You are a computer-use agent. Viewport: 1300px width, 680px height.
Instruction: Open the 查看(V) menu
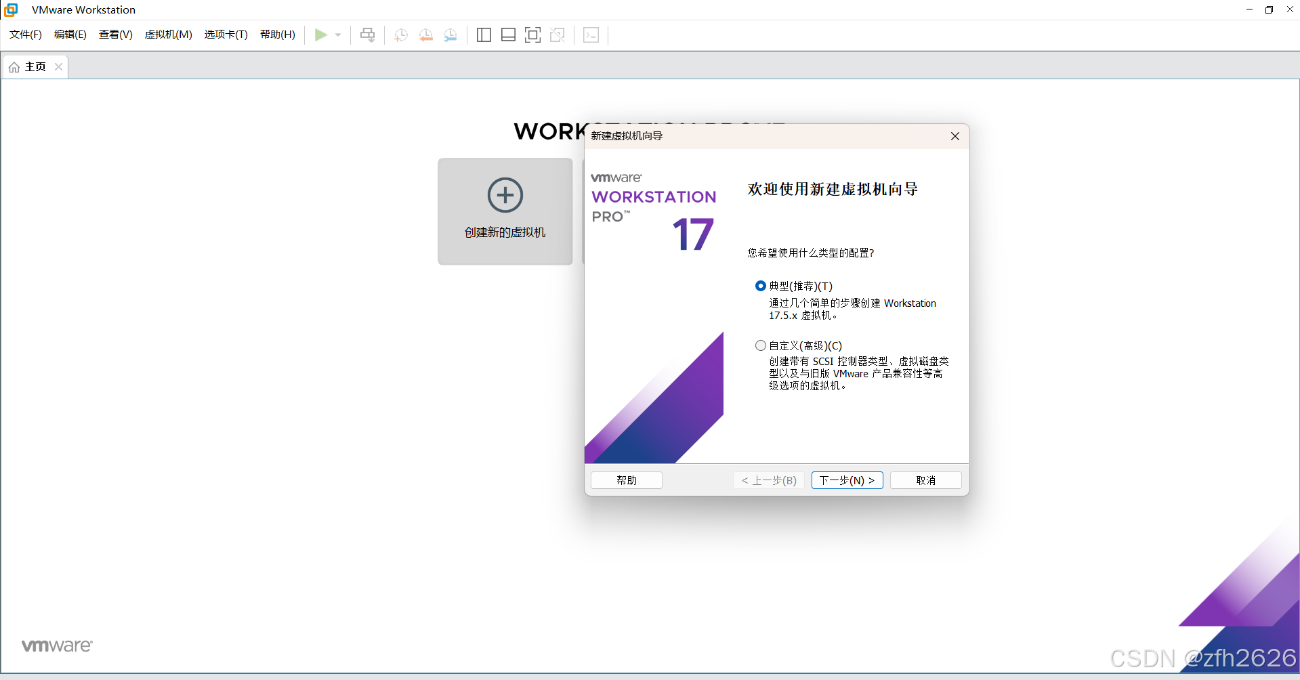tap(116, 35)
